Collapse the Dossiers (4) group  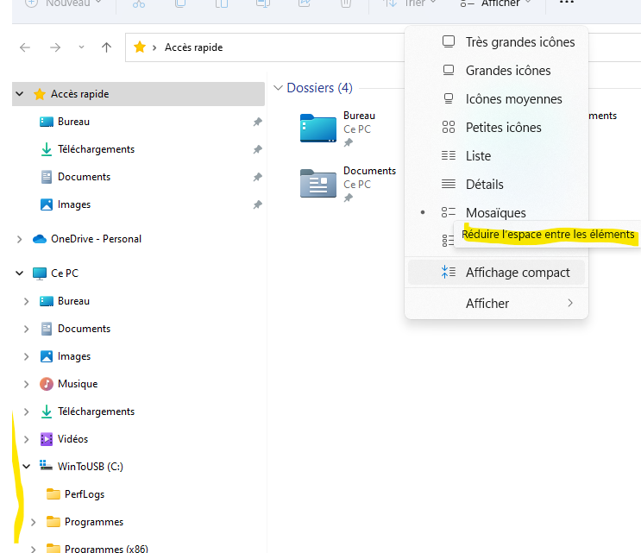[x=278, y=88]
